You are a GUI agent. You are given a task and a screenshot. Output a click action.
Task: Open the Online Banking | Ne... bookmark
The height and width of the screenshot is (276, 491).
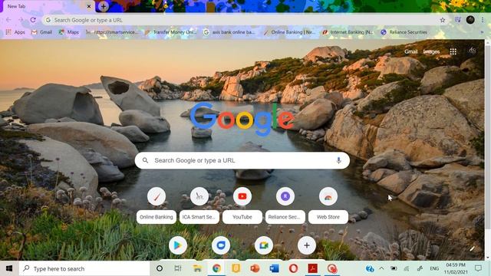pyautogui.click(x=289, y=32)
